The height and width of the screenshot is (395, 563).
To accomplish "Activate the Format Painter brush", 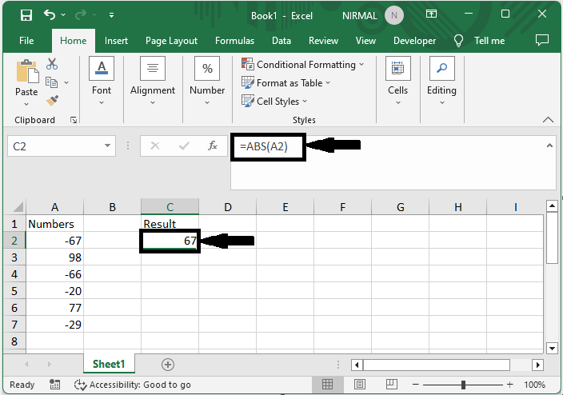I will click(53, 101).
